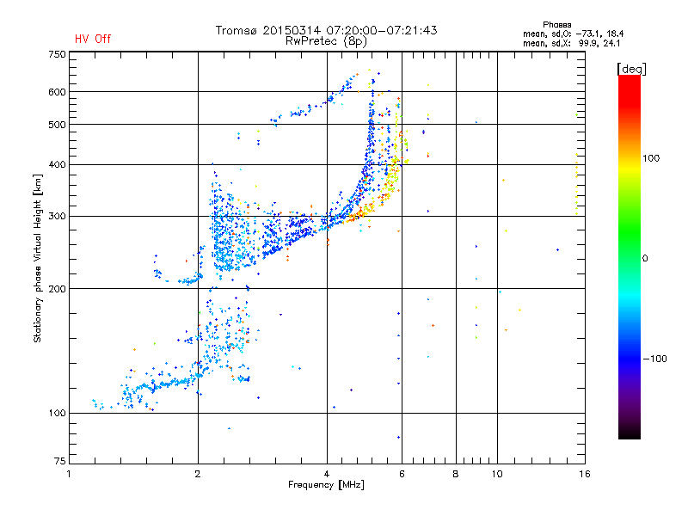The width and height of the screenshot is (688, 516).
Task: Click the frequency axis tick label '8'
Action: point(456,474)
